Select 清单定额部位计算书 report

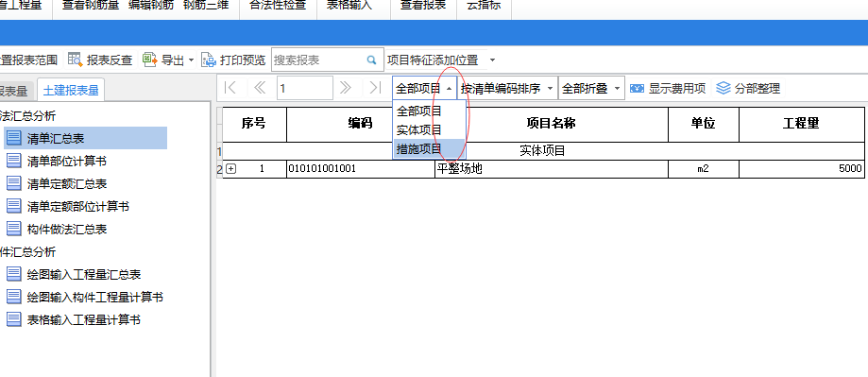point(78,206)
